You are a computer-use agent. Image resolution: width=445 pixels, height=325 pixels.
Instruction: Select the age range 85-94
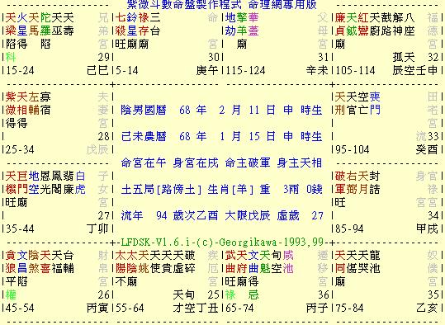pos(349,228)
